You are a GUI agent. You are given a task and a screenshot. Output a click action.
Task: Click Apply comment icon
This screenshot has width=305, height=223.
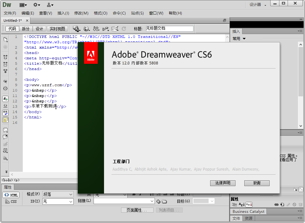[5, 130]
